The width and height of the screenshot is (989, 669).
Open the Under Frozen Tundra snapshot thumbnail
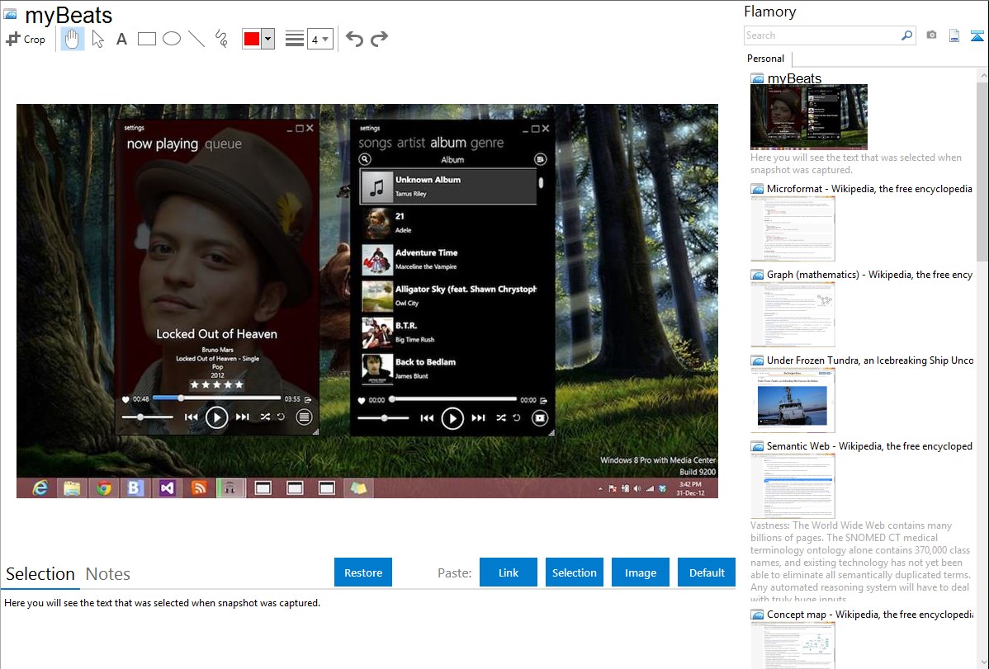pos(793,400)
